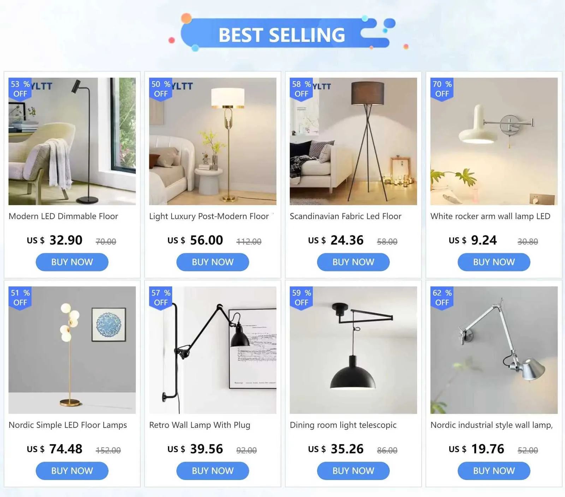565x497 pixels.
Task: Open the Nordic industrial style wall lamp title
Action: (x=492, y=425)
